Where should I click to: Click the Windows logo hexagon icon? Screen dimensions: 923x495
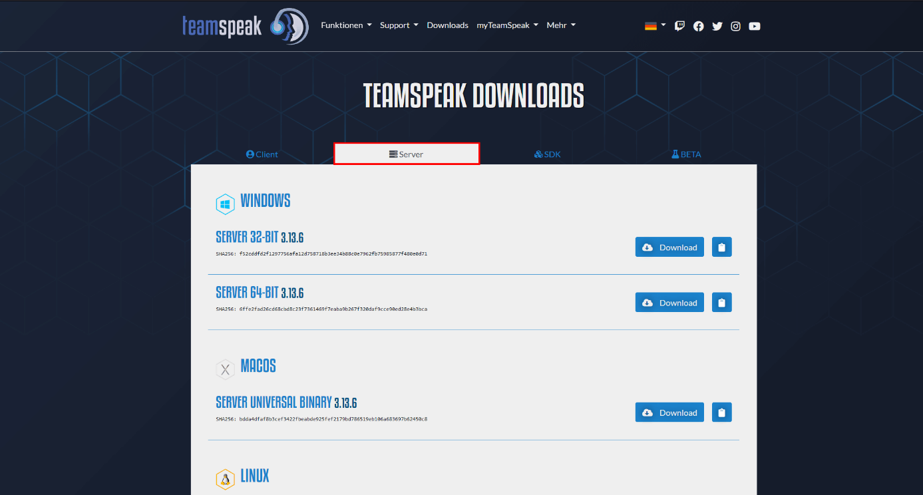point(225,204)
